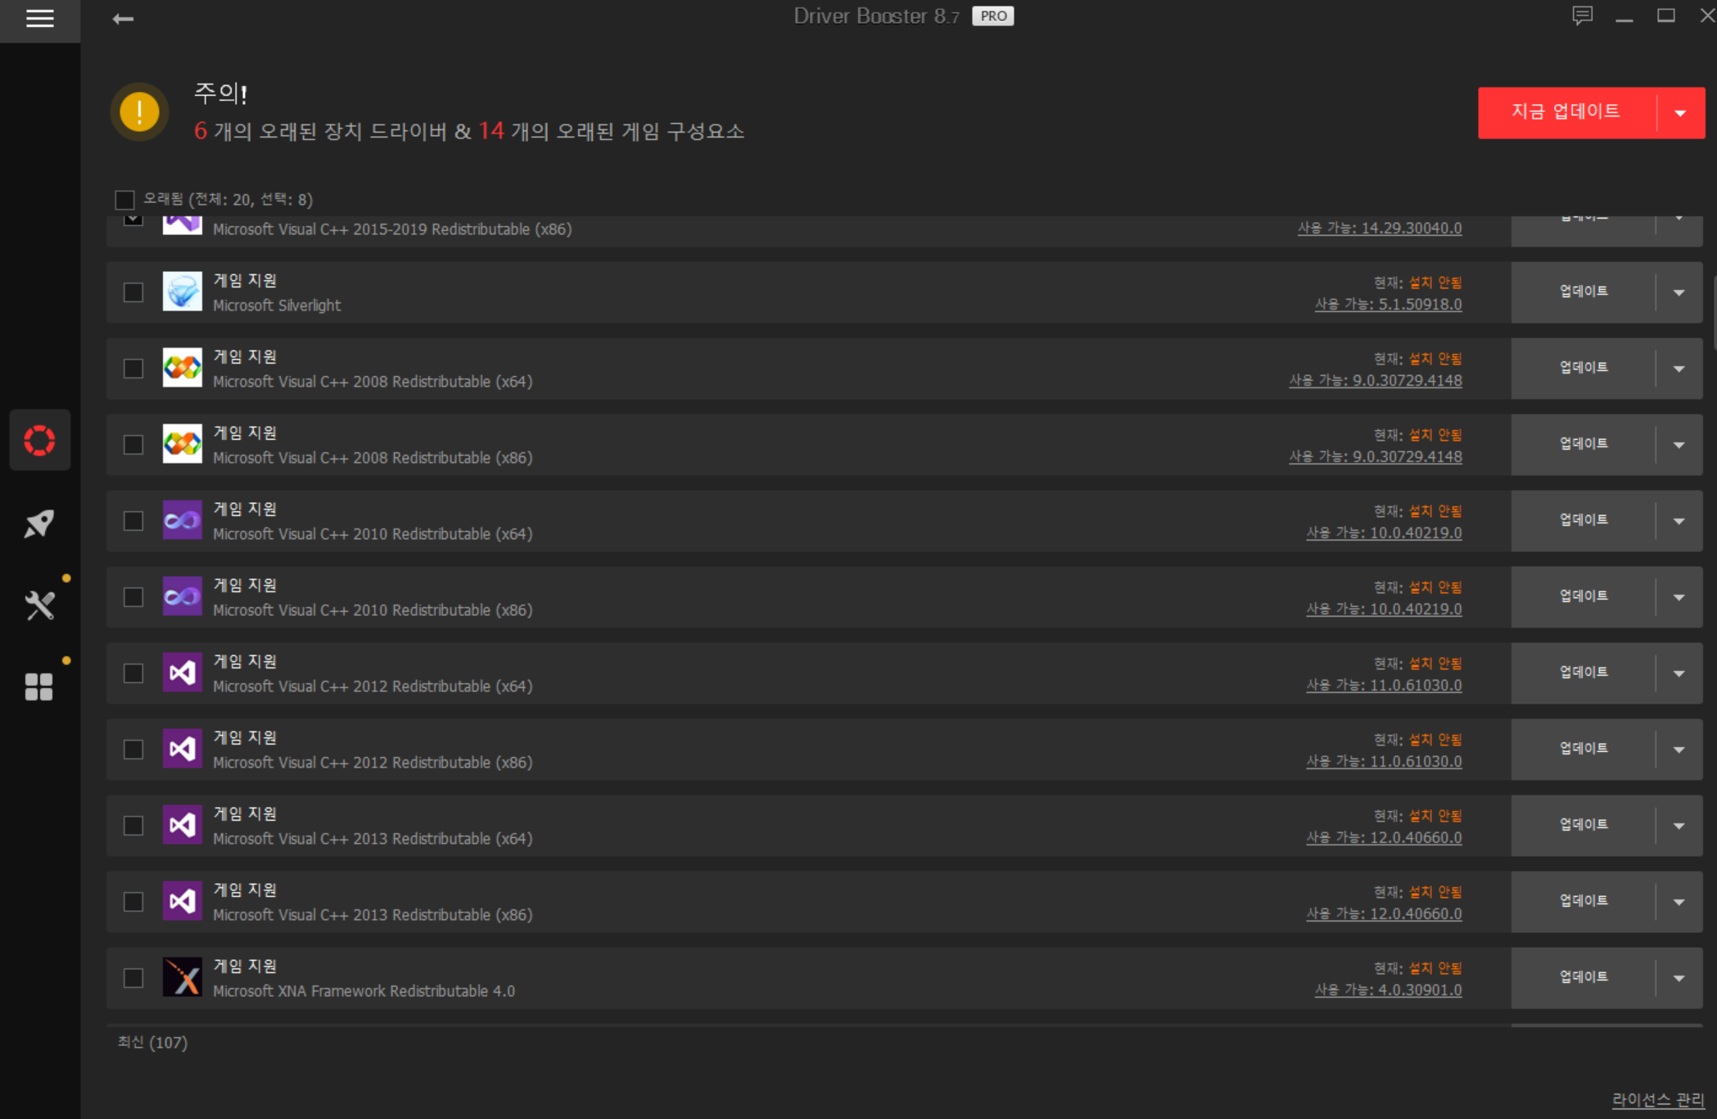The width and height of the screenshot is (1717, 1119).
Task: Open the Boost rocket sidebar icon
Action: [39, 523]
